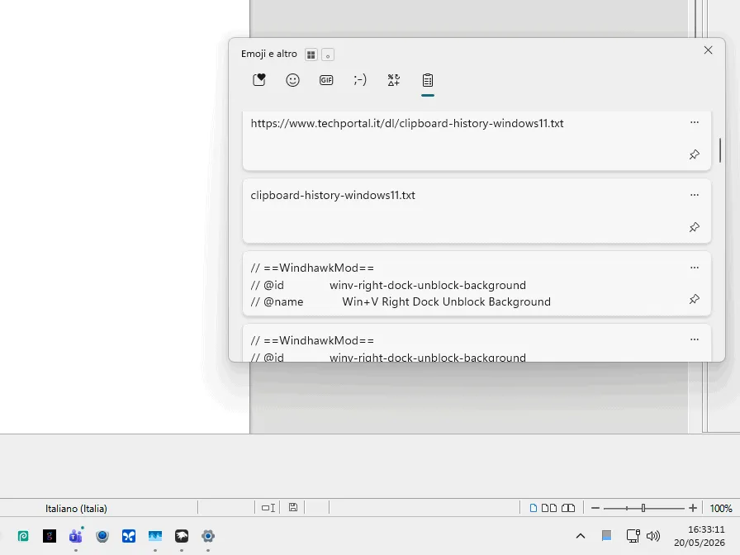Open the network status tray icon
Screen dimensions: 740x555
click(633, 536)
